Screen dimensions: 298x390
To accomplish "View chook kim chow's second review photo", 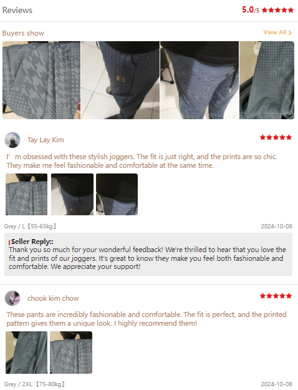I will [71, 353].
